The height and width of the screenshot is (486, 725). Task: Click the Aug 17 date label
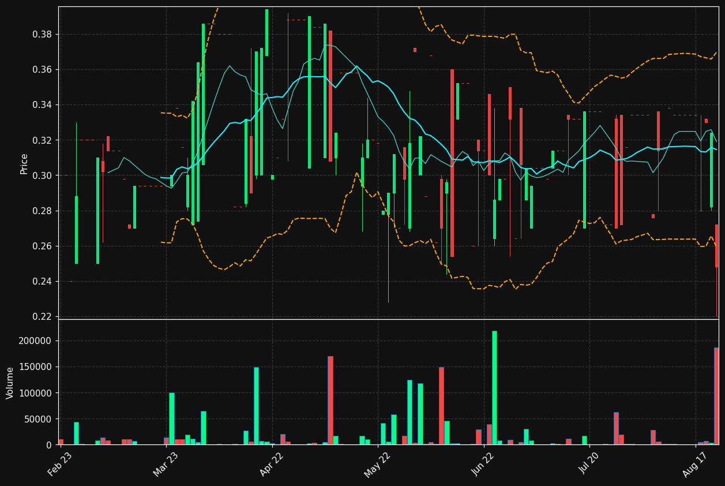point(694,465)
